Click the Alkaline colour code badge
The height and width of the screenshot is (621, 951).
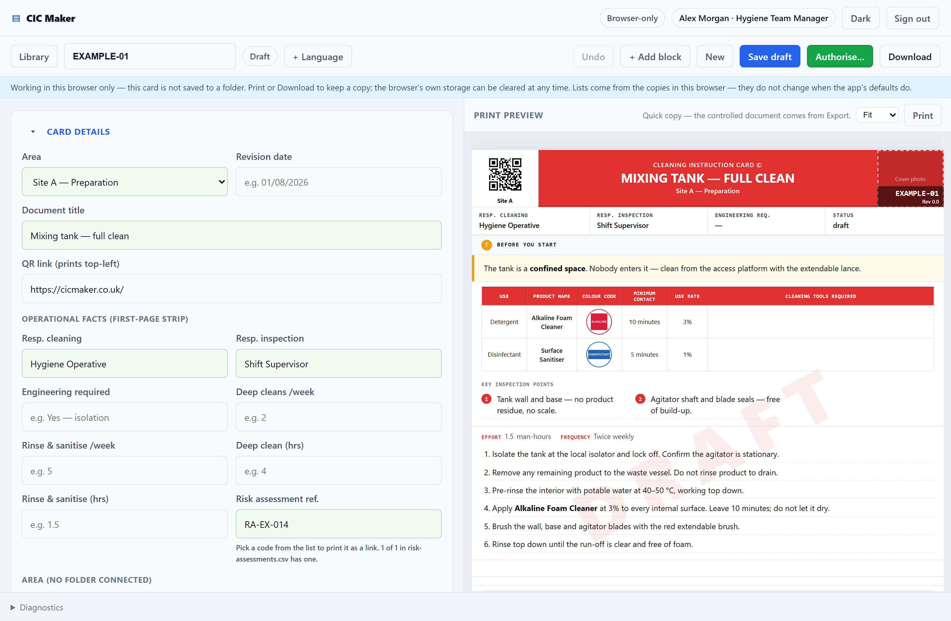(599, 322)
